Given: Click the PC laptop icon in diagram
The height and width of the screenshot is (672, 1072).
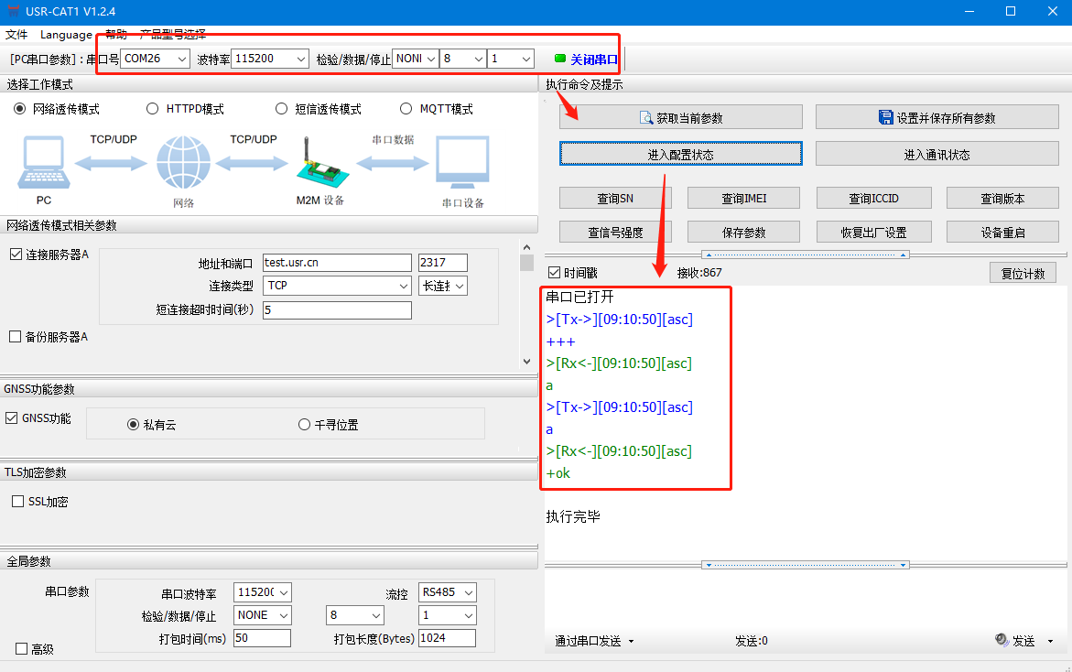Looking at the screenshot, I should coord(43,162).
